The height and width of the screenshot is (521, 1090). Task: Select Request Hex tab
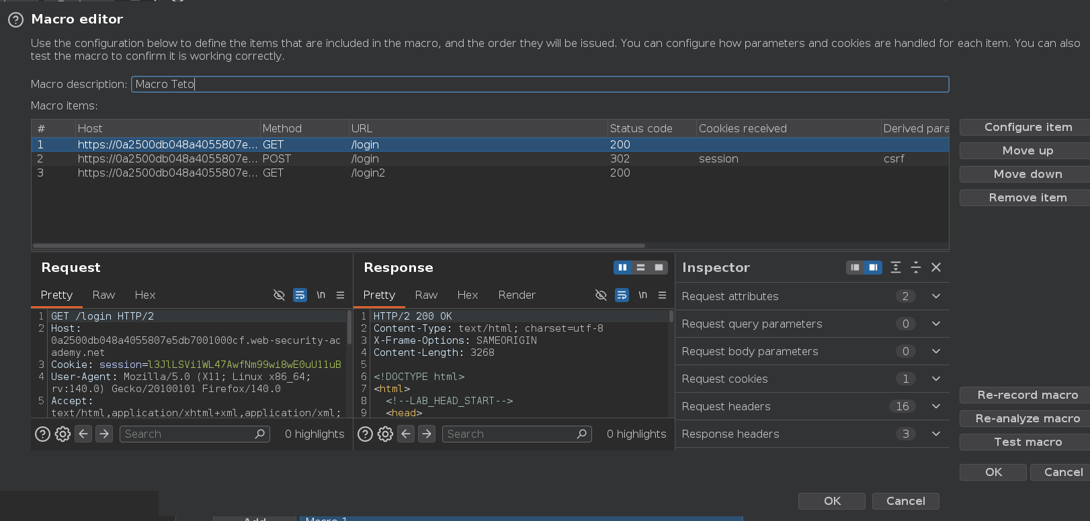[x=145, y=295]
